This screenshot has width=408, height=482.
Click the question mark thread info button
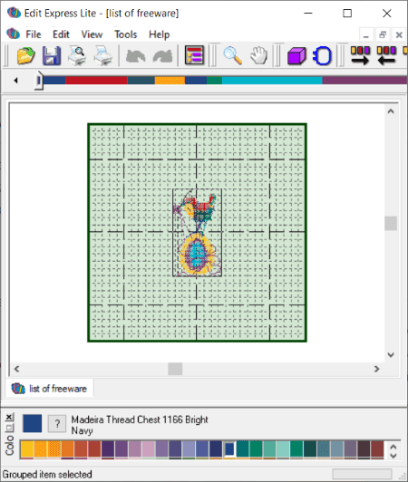point(57,424)
